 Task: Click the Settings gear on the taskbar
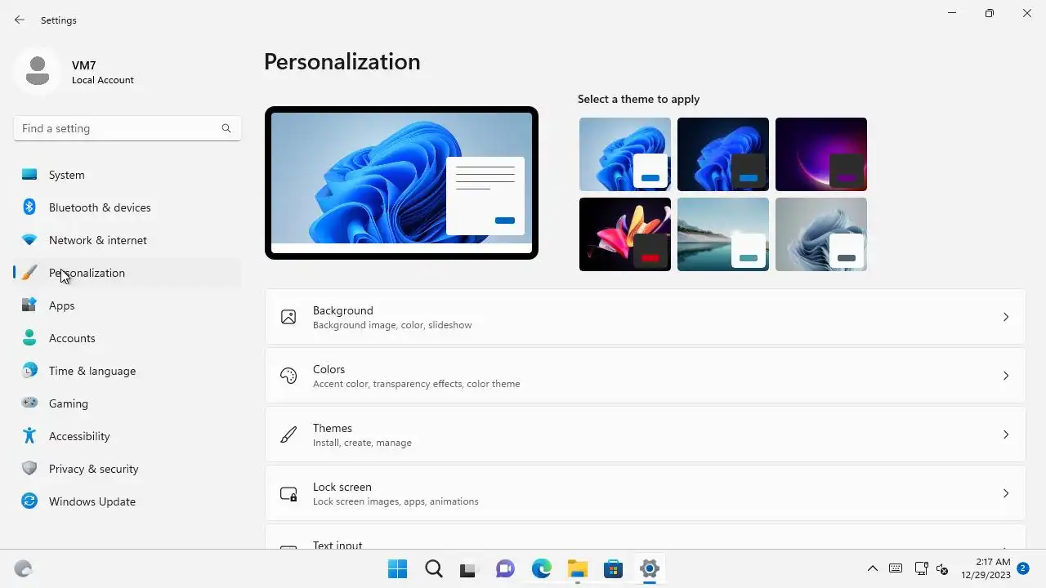point(650,569)
